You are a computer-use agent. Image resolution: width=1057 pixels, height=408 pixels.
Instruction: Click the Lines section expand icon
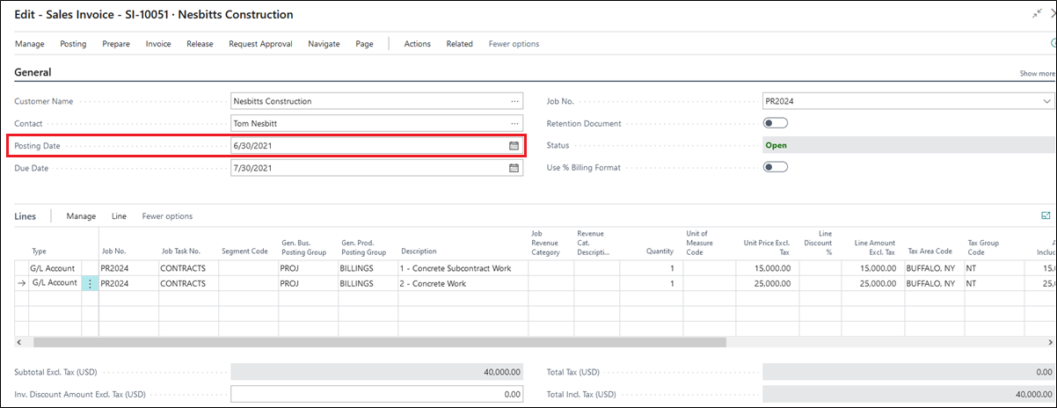[x=1046, y=215]
